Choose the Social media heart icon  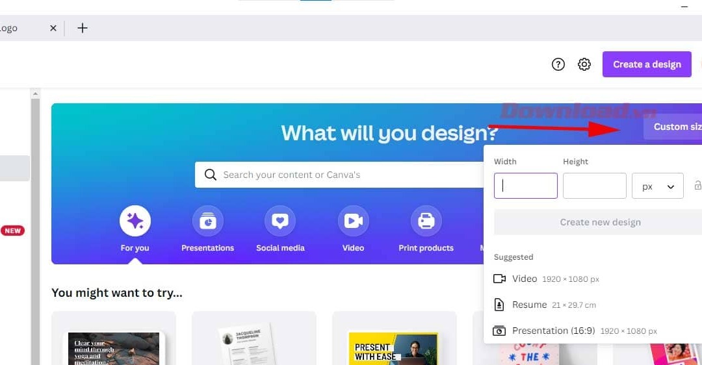280,221
